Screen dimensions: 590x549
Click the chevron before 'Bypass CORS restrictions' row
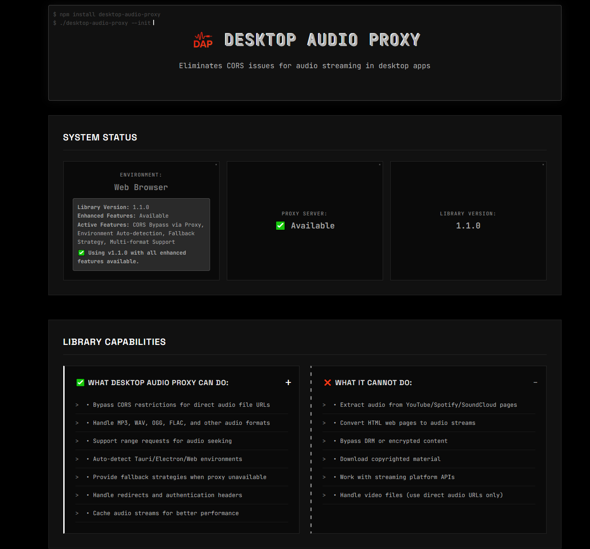coord(76,405)
